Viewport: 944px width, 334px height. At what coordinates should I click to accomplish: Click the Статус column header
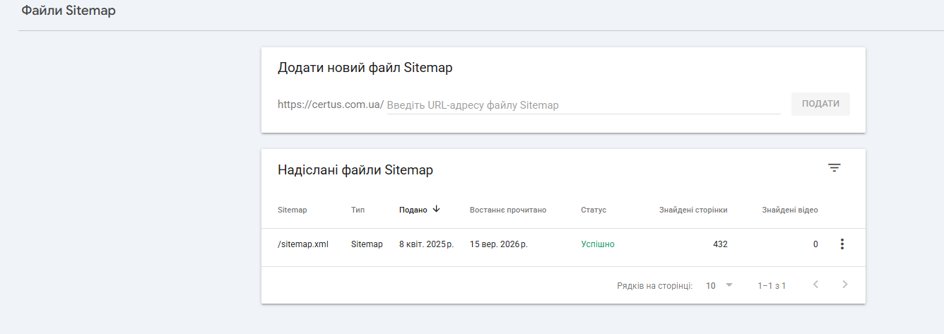pos(594,210)
